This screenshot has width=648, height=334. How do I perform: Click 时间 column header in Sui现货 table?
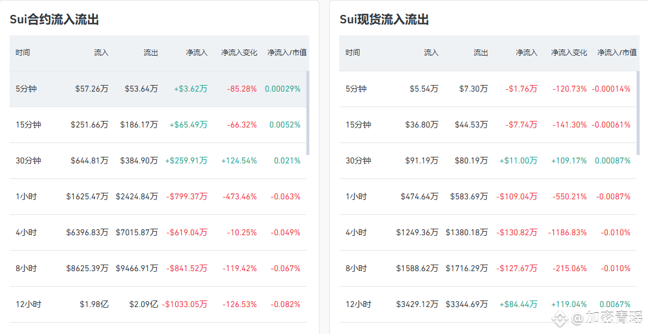[x=352, y=53]
